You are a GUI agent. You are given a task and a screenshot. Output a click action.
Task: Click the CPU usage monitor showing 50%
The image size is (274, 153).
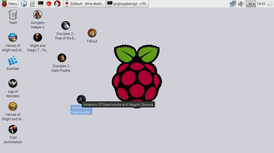251,4
